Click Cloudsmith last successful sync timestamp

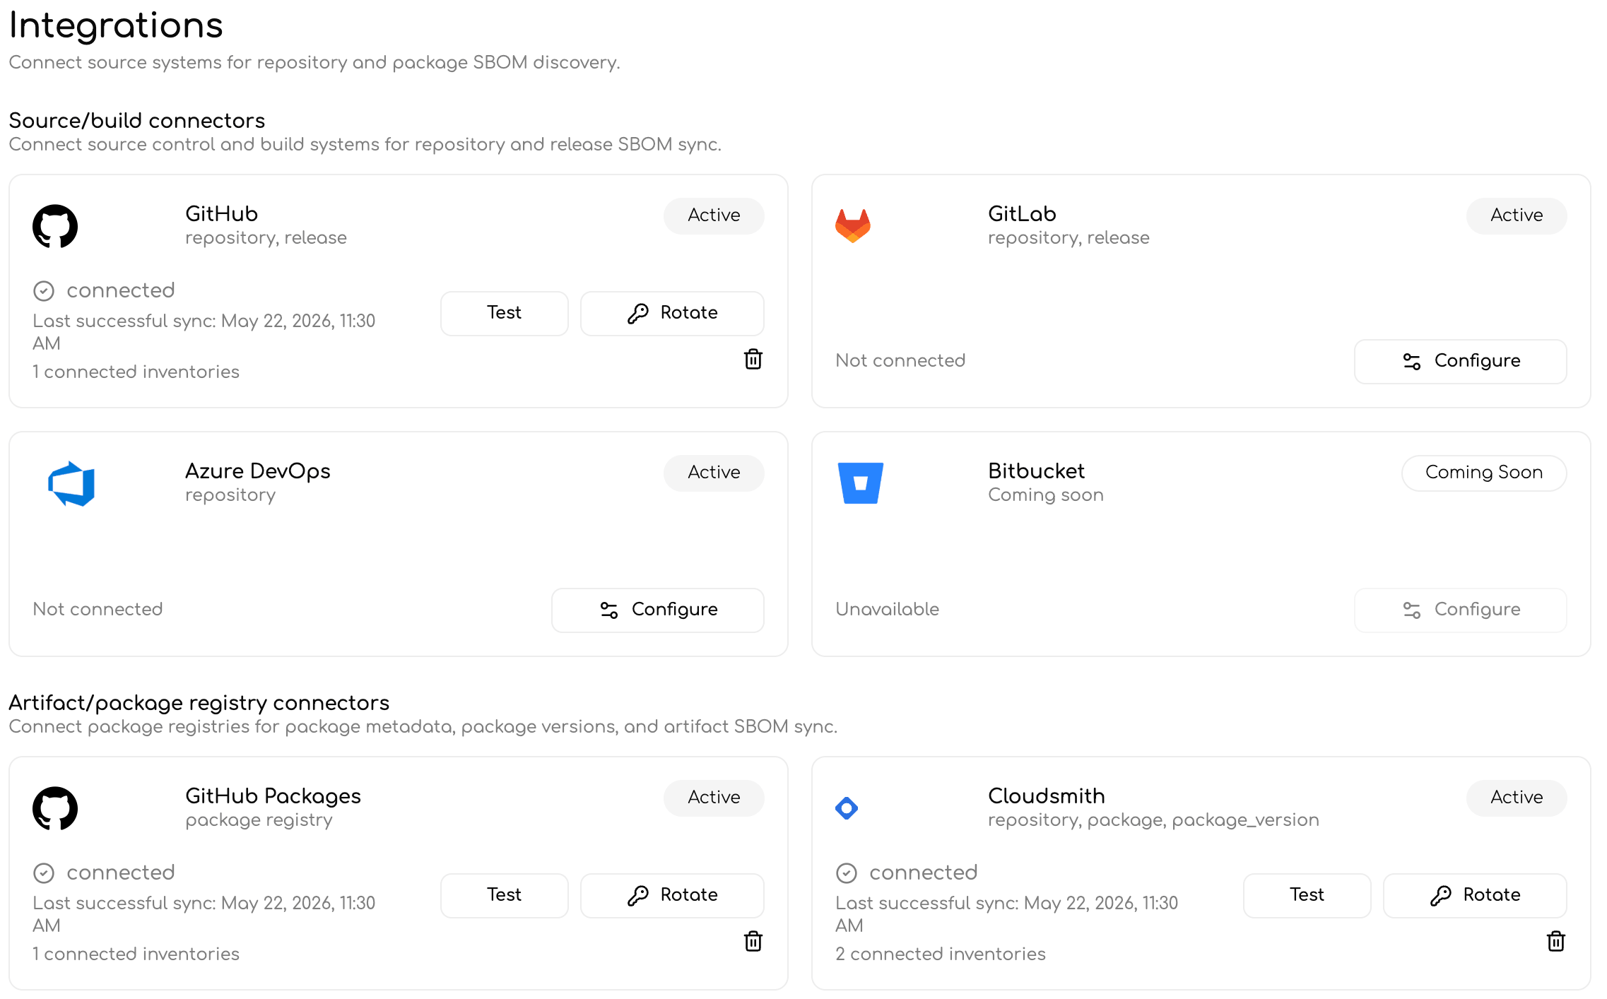click(x=1006, y=914)
